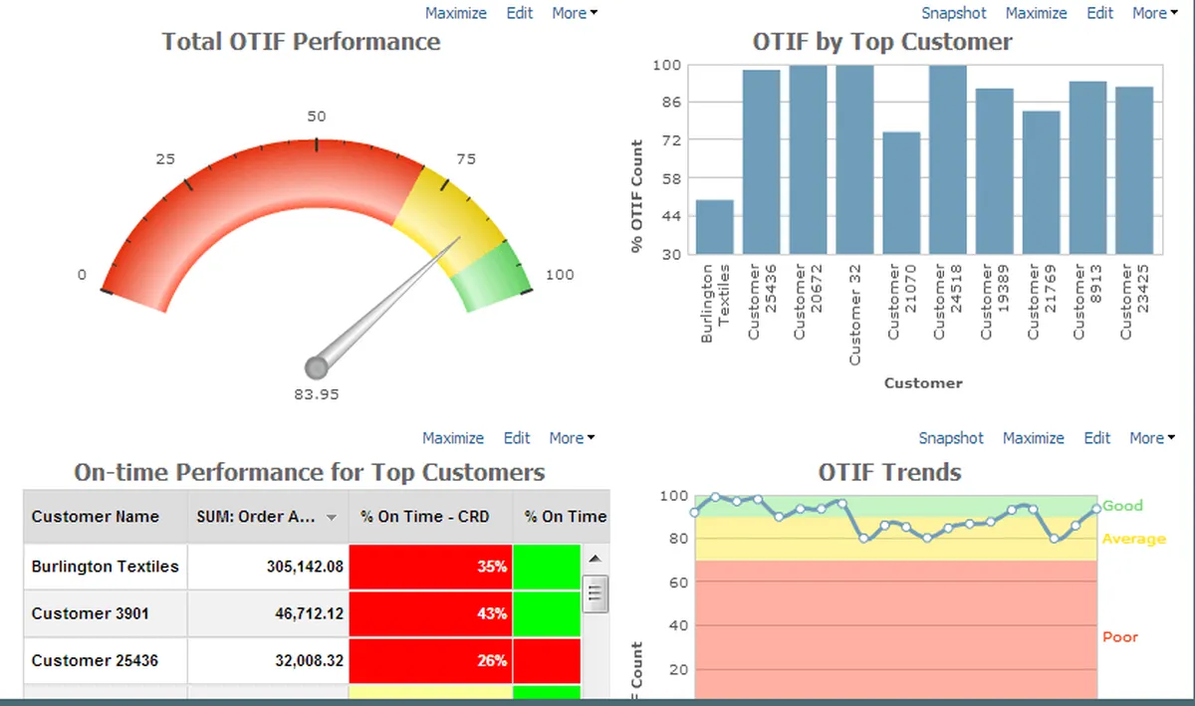Viewport: 1195px width, 706px height.
Task: Take Snapshot of OTIF Trends chart
Action: click(x=951, y=438)
